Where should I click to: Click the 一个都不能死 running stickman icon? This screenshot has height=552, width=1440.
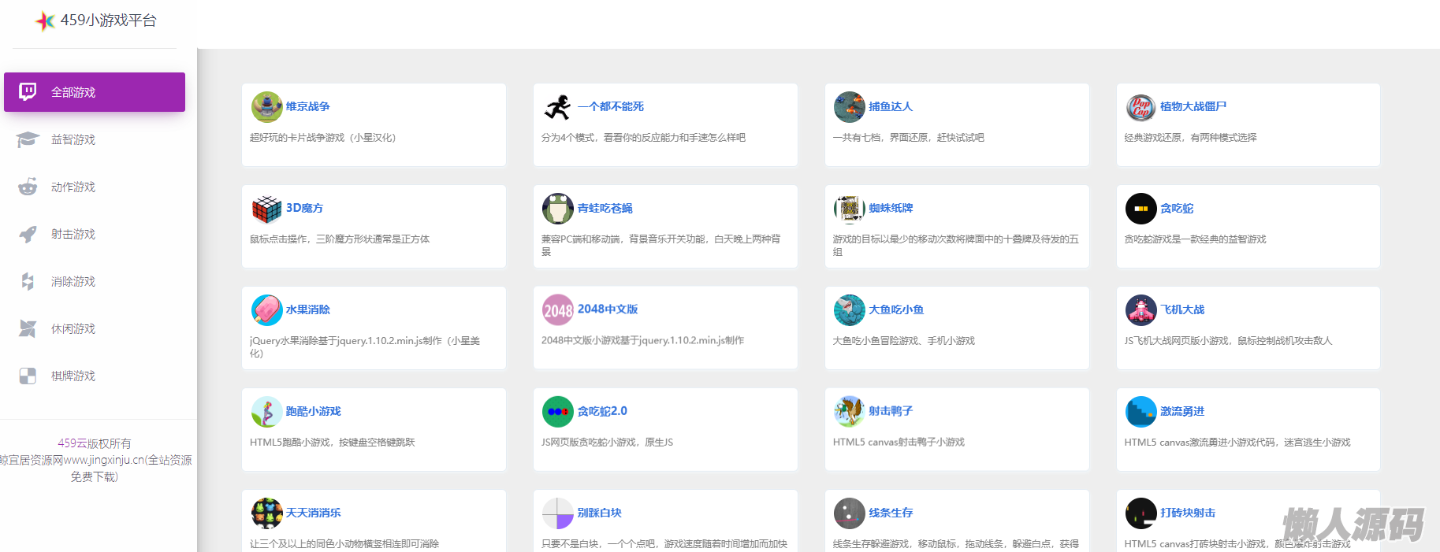point(558,107)
